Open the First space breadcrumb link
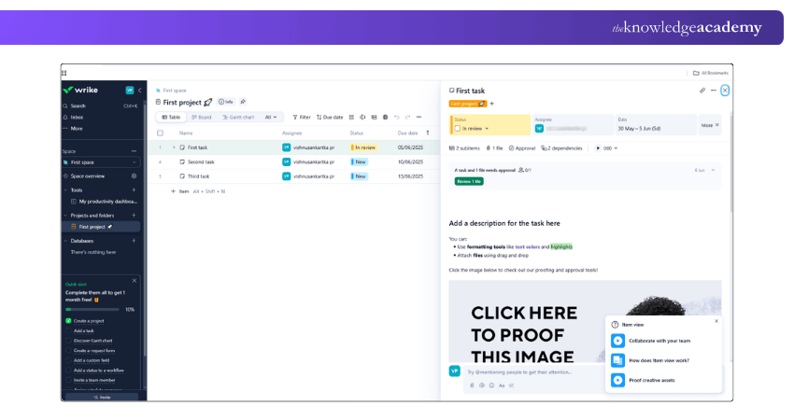 175,91
